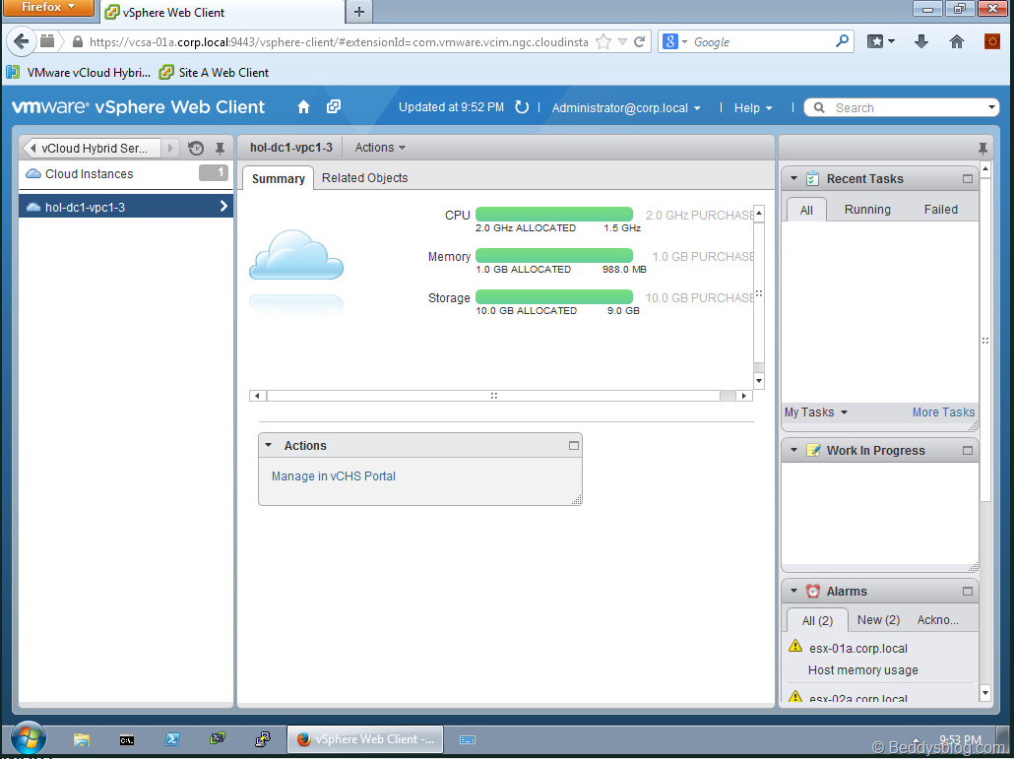Click the Storage allocation bar
Screen dimensions: 1014x759
(x=554, y=297)
